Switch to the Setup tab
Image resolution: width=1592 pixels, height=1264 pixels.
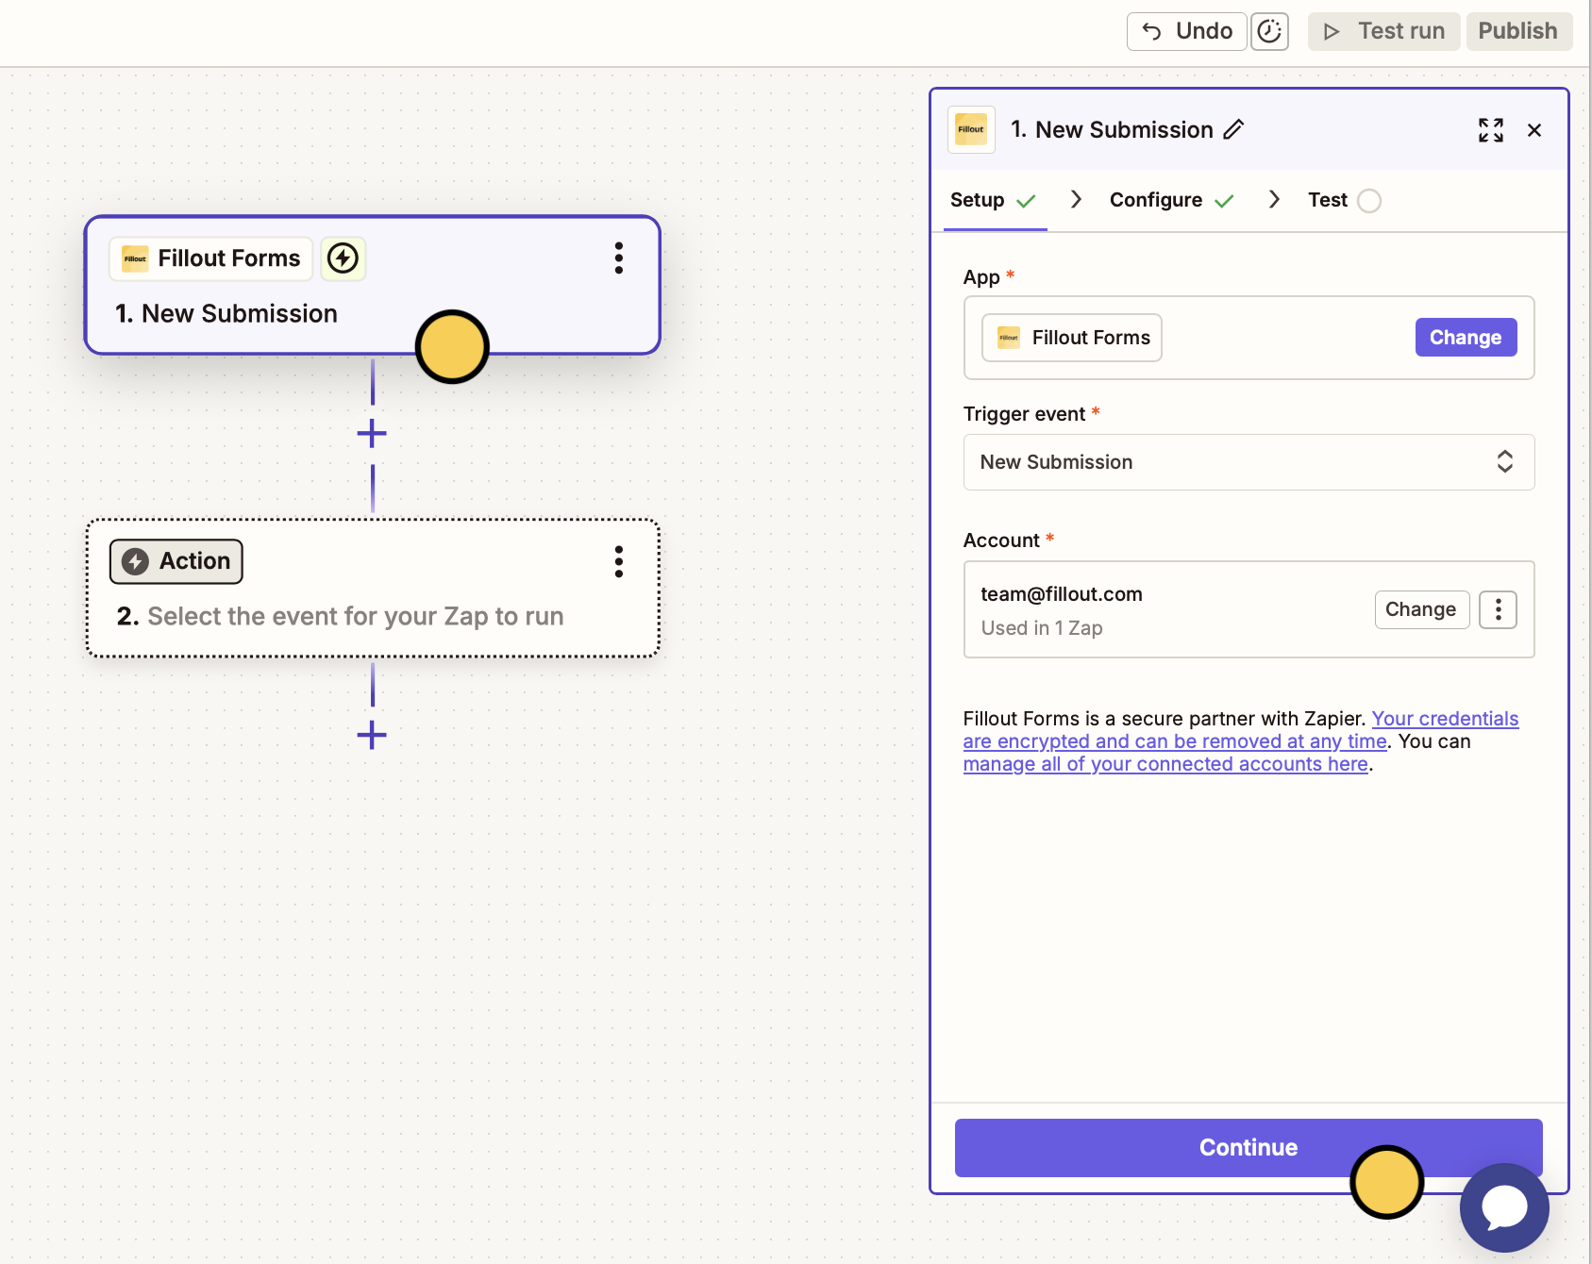pyautogui.click(x=995, y=200)
